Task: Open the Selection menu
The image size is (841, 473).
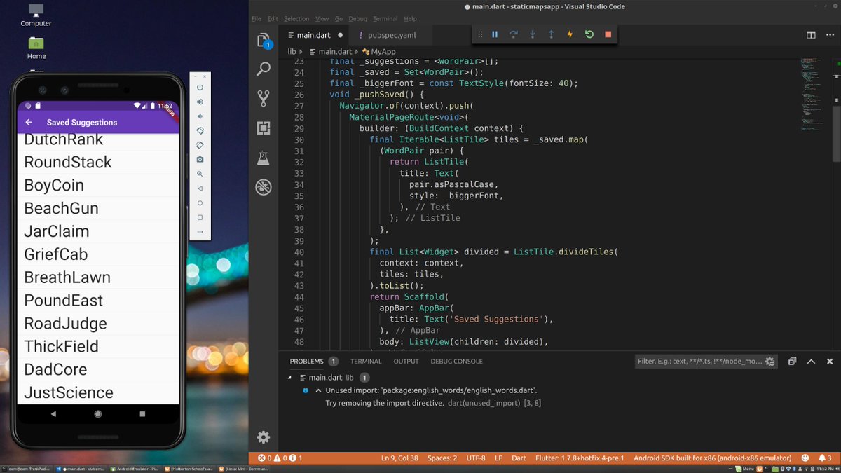Action: (296, 19)
